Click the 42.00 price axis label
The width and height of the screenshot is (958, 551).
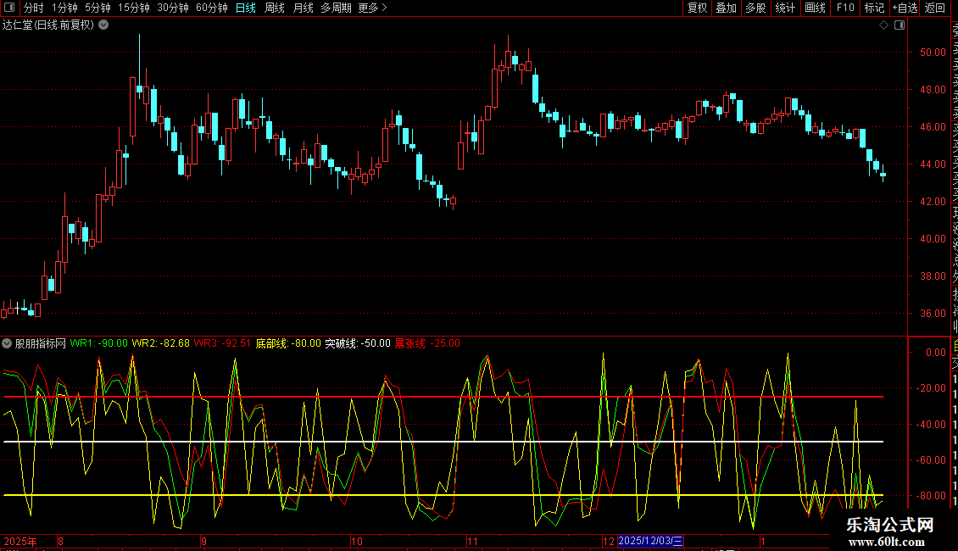point(933,202)
